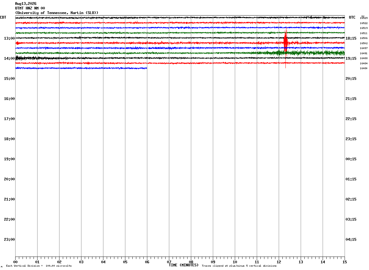The width and height of the screenshot is (369, 270).
Task: Click the end of the last blue trace
Action: (147, 68)
